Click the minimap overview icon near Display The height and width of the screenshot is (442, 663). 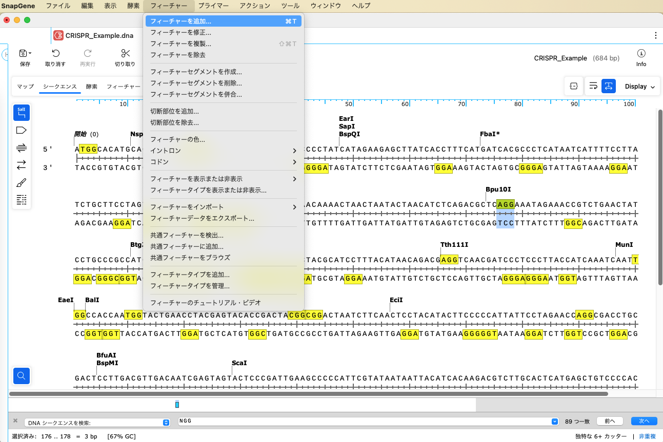[573, 86]
